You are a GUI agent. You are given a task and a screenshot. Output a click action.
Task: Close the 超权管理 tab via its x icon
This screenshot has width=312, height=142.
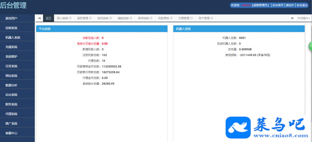[90, 18]
